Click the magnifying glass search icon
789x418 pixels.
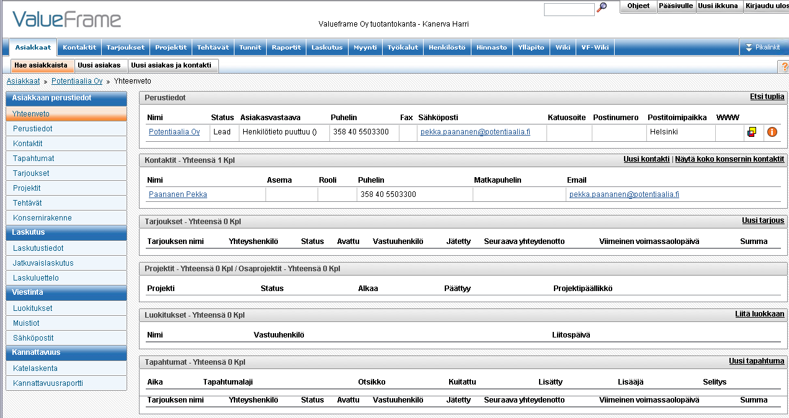click(602, 8)
